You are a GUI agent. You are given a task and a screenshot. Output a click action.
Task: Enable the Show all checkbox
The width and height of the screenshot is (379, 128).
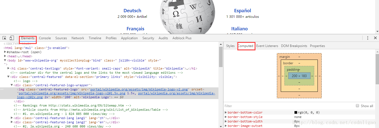point(358,106)
